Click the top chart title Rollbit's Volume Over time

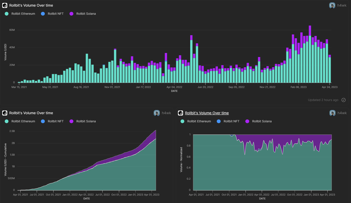point(31,5)
